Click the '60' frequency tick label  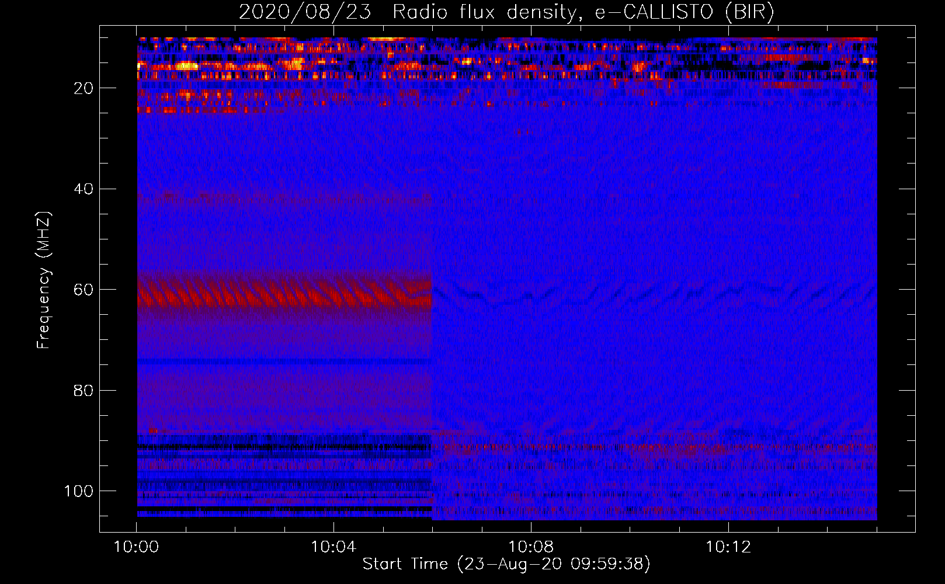84,290
